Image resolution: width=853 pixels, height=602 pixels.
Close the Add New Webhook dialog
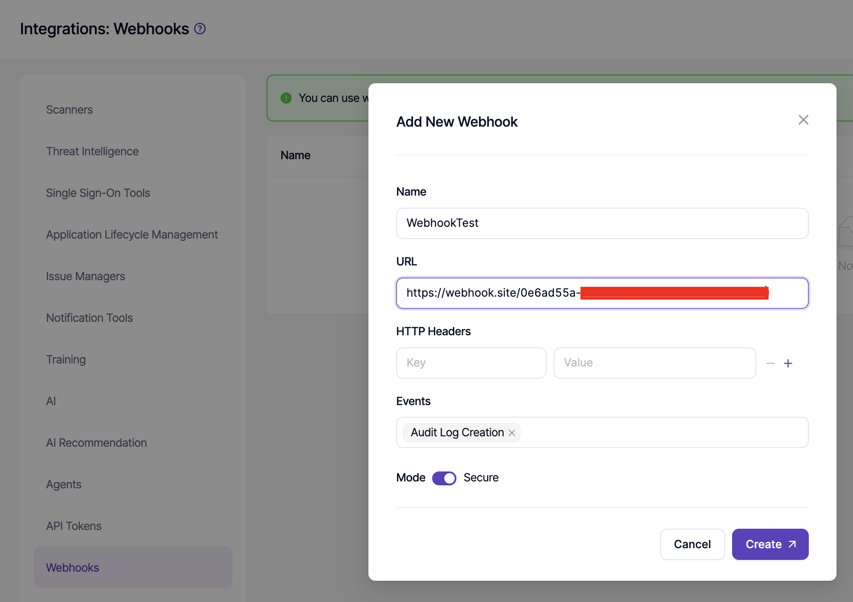803,120
